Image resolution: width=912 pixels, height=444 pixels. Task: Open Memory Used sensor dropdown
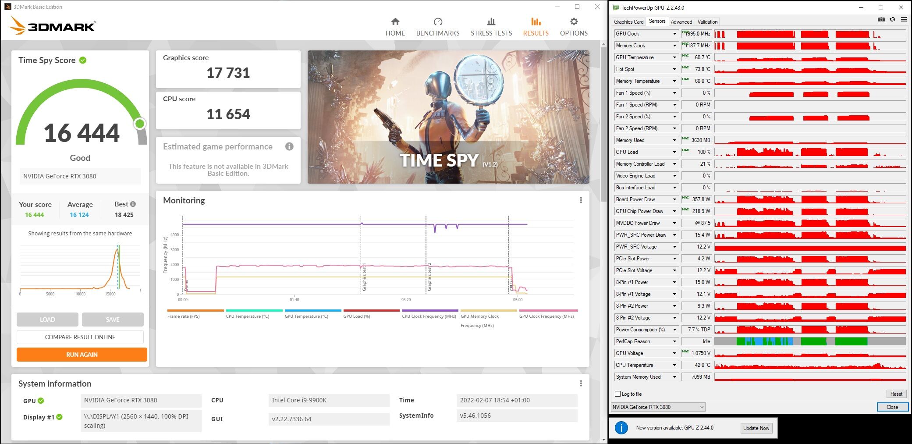pos(674,140)
